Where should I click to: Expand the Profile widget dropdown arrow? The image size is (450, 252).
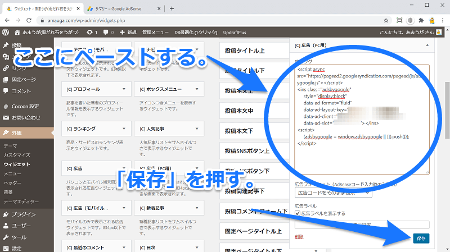(x=123, y=89)
